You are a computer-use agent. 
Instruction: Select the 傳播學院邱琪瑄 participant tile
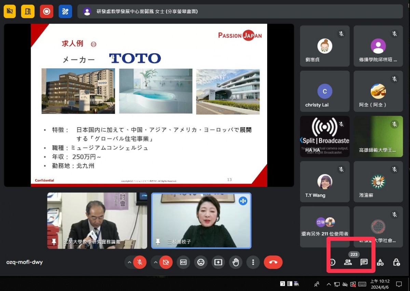pyautogui.click(x=378, y=46)
